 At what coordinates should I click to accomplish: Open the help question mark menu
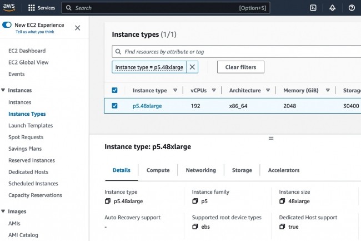coord(352,8)
